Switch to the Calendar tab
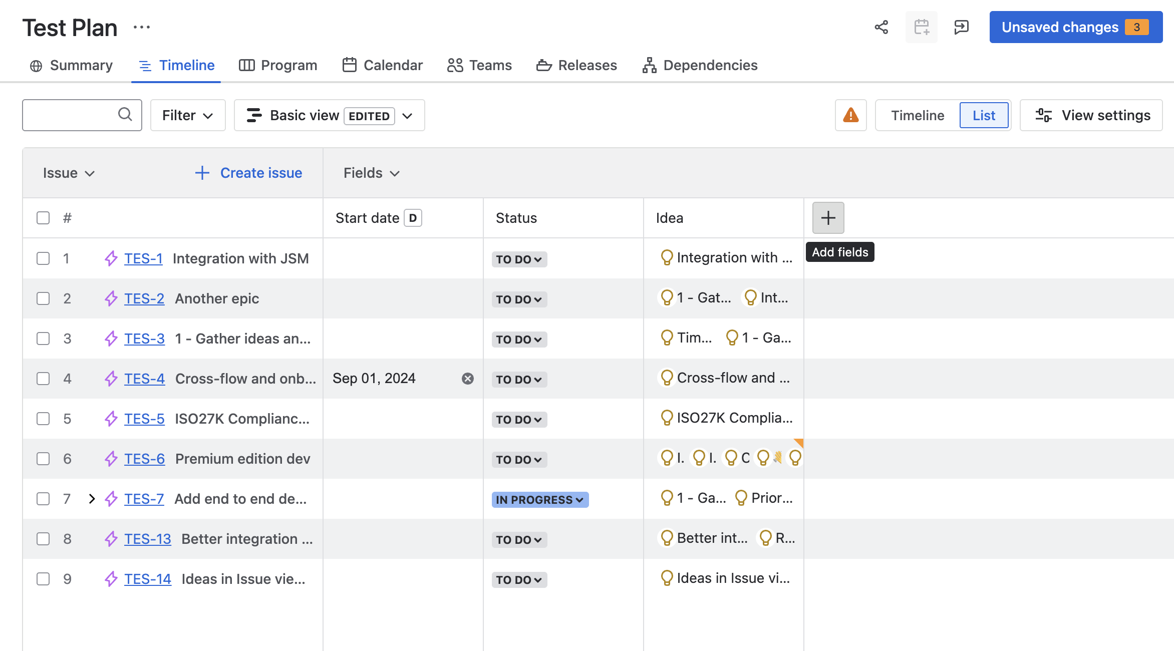The image size is (1174, 651). [x=382, y=65]
